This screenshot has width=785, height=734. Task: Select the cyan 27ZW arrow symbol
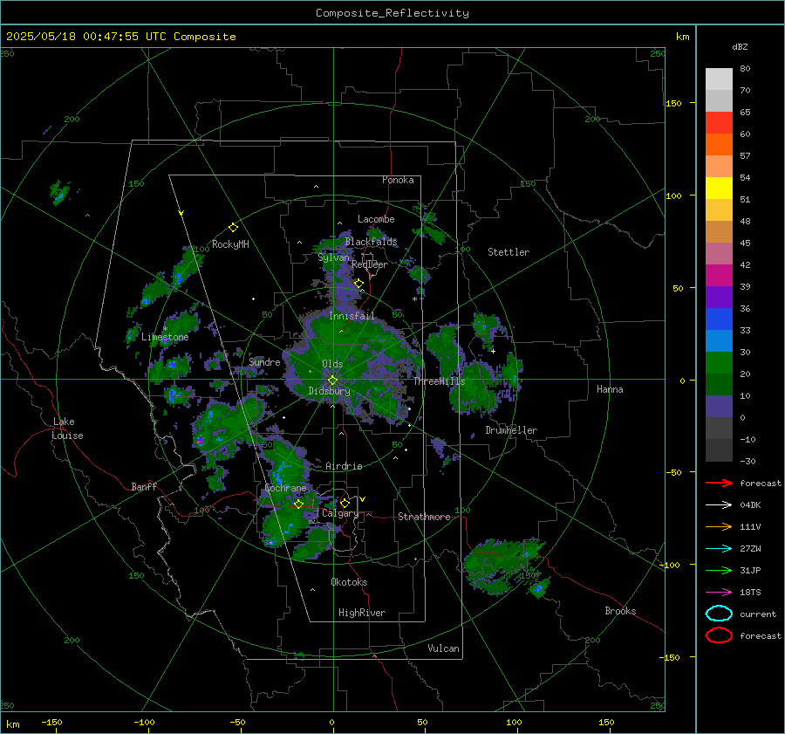[719, 549]
